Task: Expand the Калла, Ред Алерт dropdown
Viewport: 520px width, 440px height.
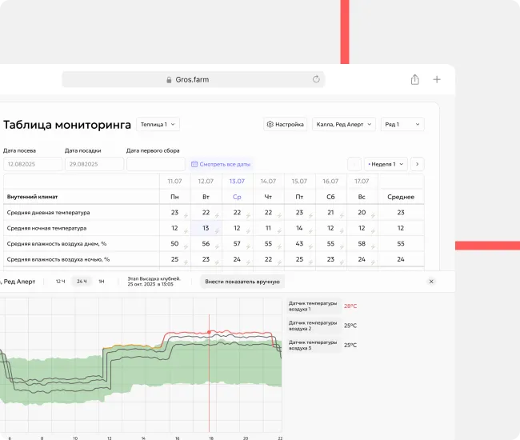Action: 344,125
